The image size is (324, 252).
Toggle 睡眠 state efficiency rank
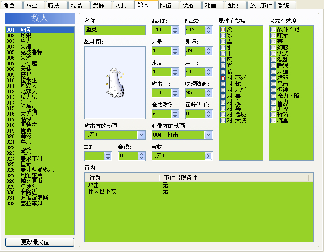(x=273, y=66)
